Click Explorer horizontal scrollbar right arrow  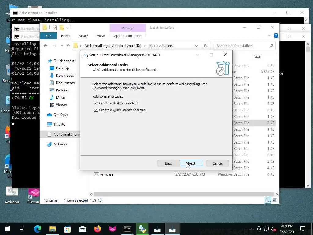coord(277,194)
